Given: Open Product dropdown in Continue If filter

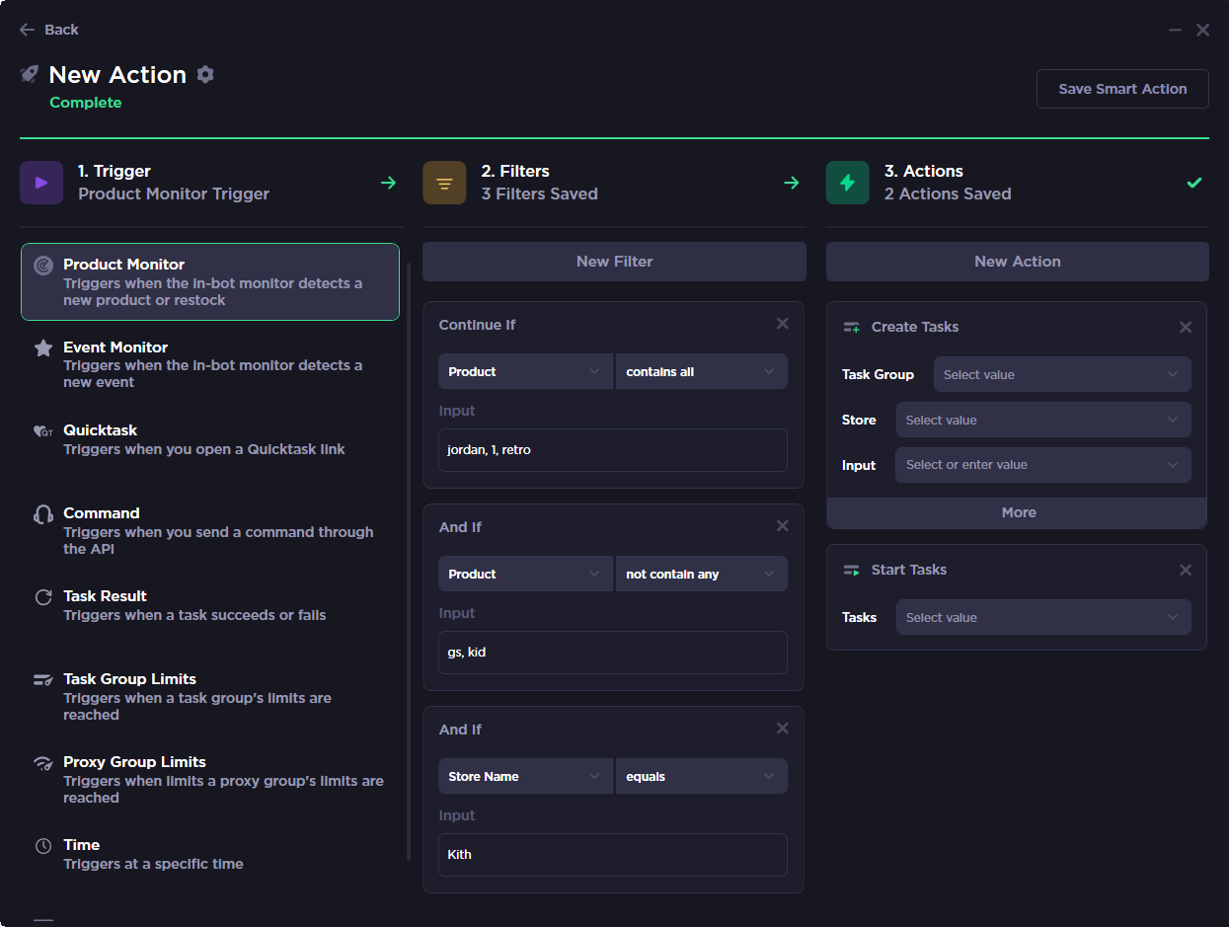Looking at the screenshot, I should pos(525,371).
